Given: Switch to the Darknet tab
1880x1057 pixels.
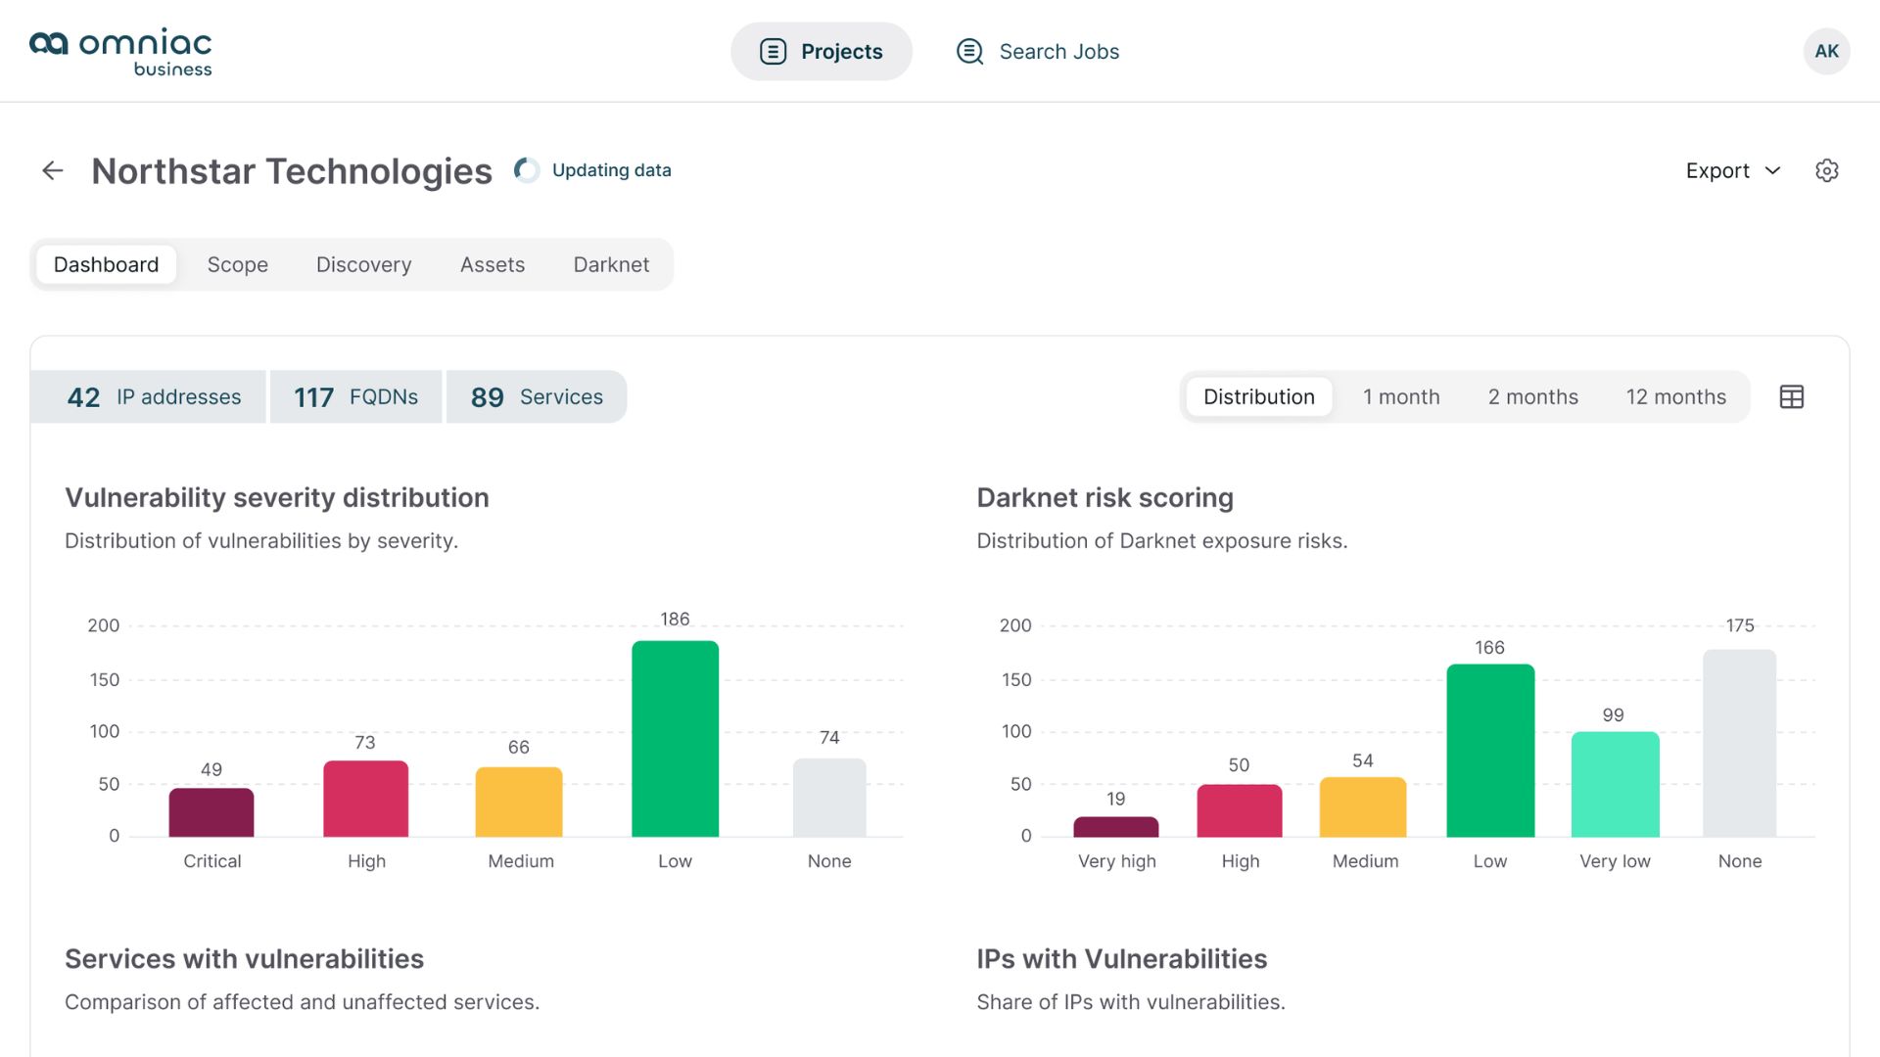Looking at the screenshot, I should 611,264.
